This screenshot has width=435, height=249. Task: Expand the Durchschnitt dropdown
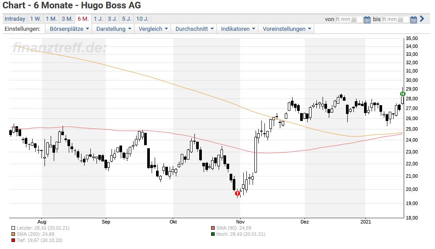coord(194,29)
